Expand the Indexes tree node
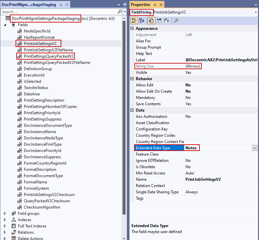The height and width of the screenshot is (240, 259). [x=5, y=220]
